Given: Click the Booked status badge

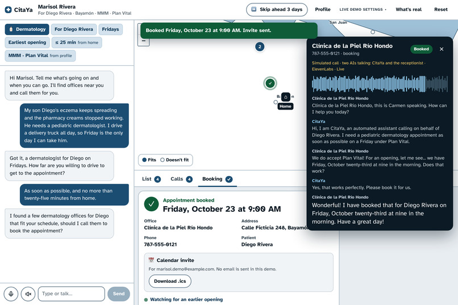Looking at the screenshot, I should [x=421, y=49].
